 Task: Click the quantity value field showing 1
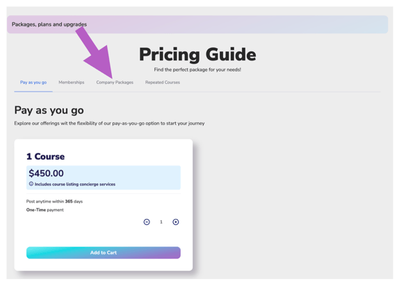point(161,222)
